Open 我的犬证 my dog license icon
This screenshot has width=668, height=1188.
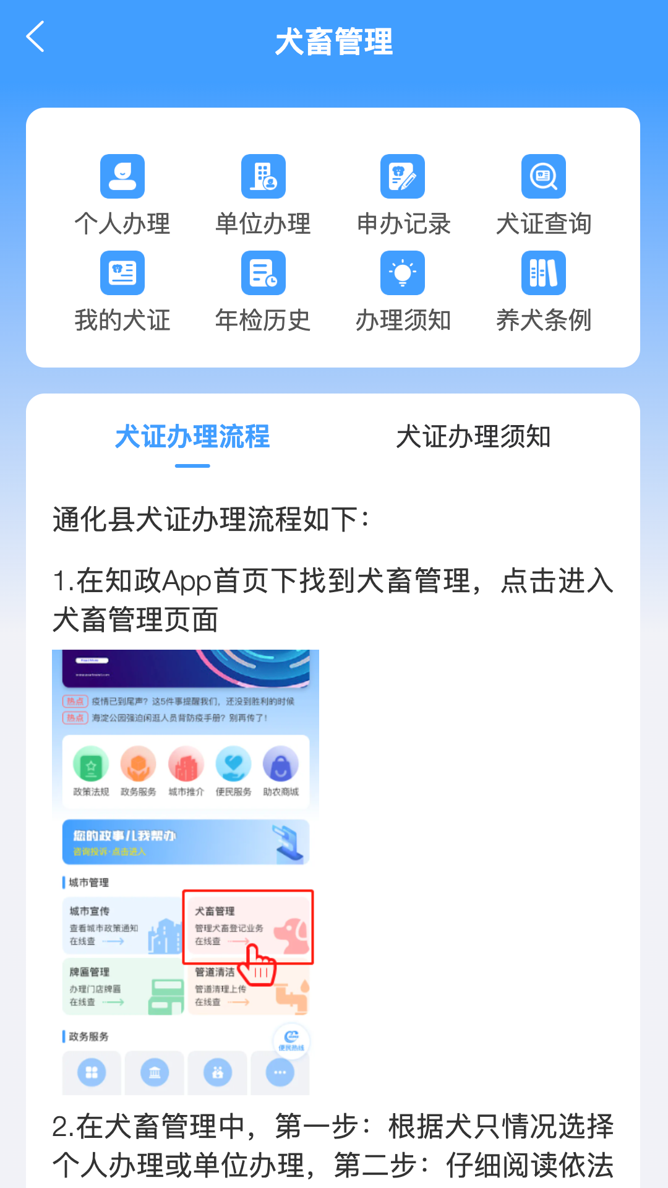click(x=122, y=273)
